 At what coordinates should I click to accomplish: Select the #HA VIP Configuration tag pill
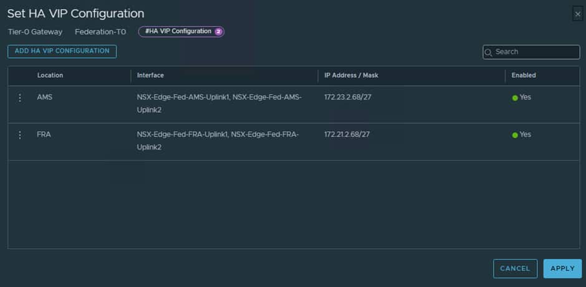181,32
